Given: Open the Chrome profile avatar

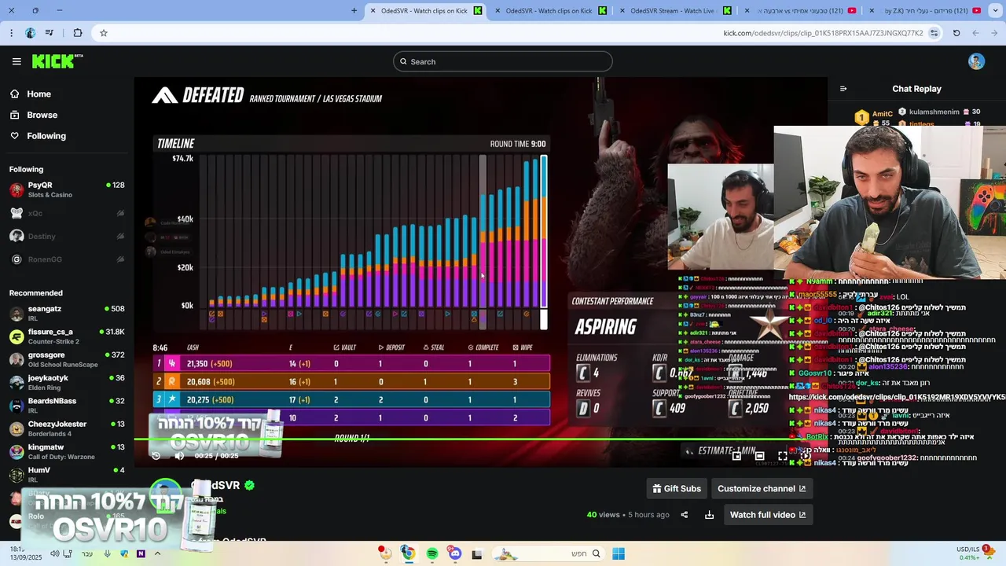Looking at the screenshot, I should coord(30,33).
